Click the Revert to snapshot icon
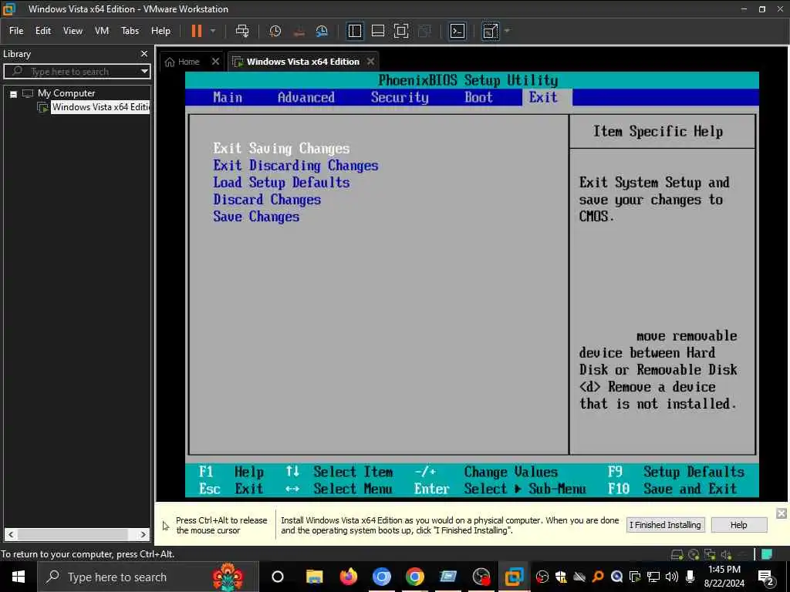The image size is (790, 592). tap(299, 31)
